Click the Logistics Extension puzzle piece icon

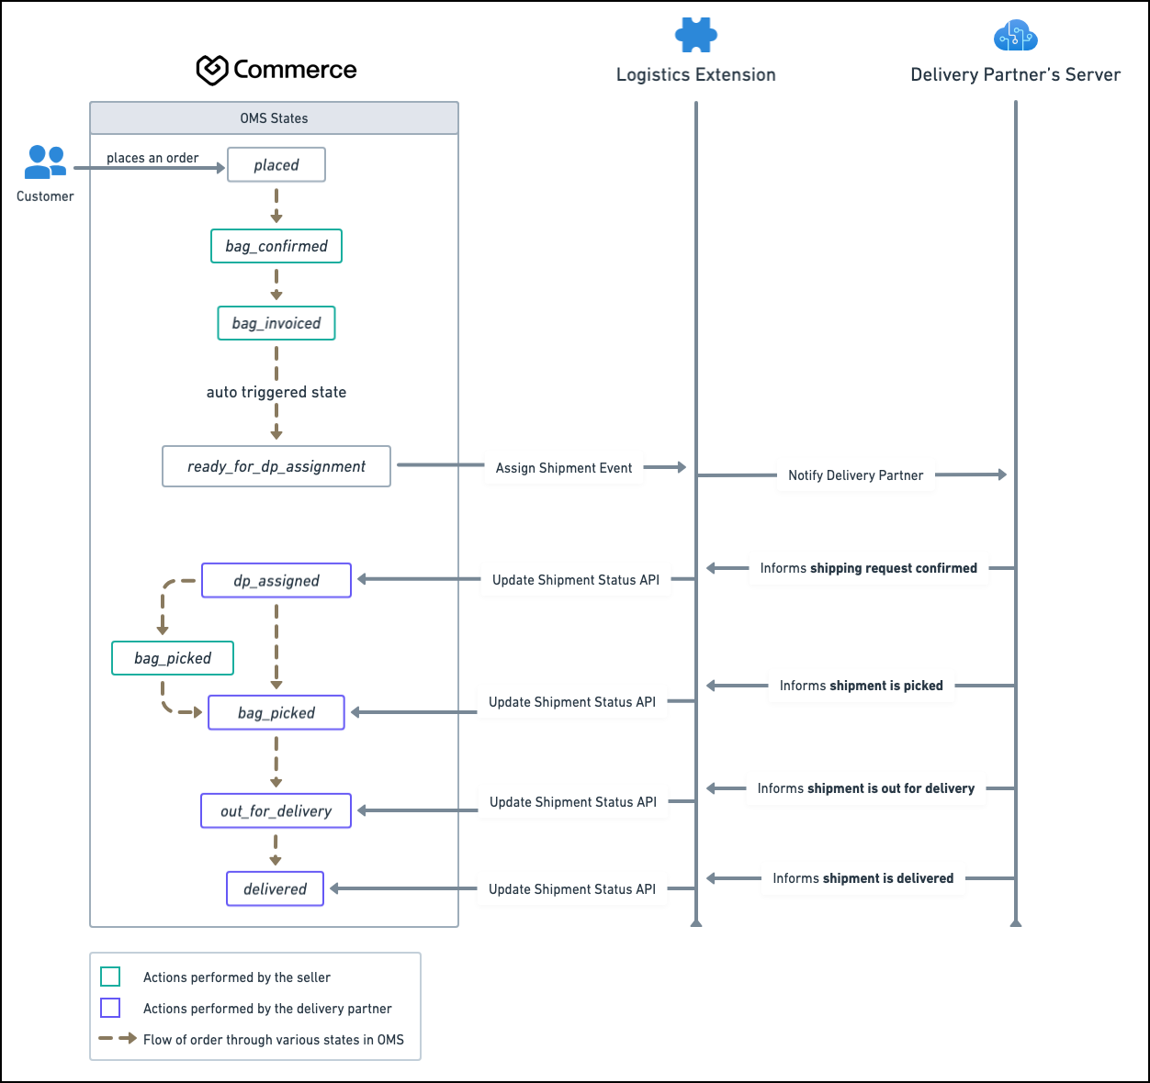(x=695, y=35)
